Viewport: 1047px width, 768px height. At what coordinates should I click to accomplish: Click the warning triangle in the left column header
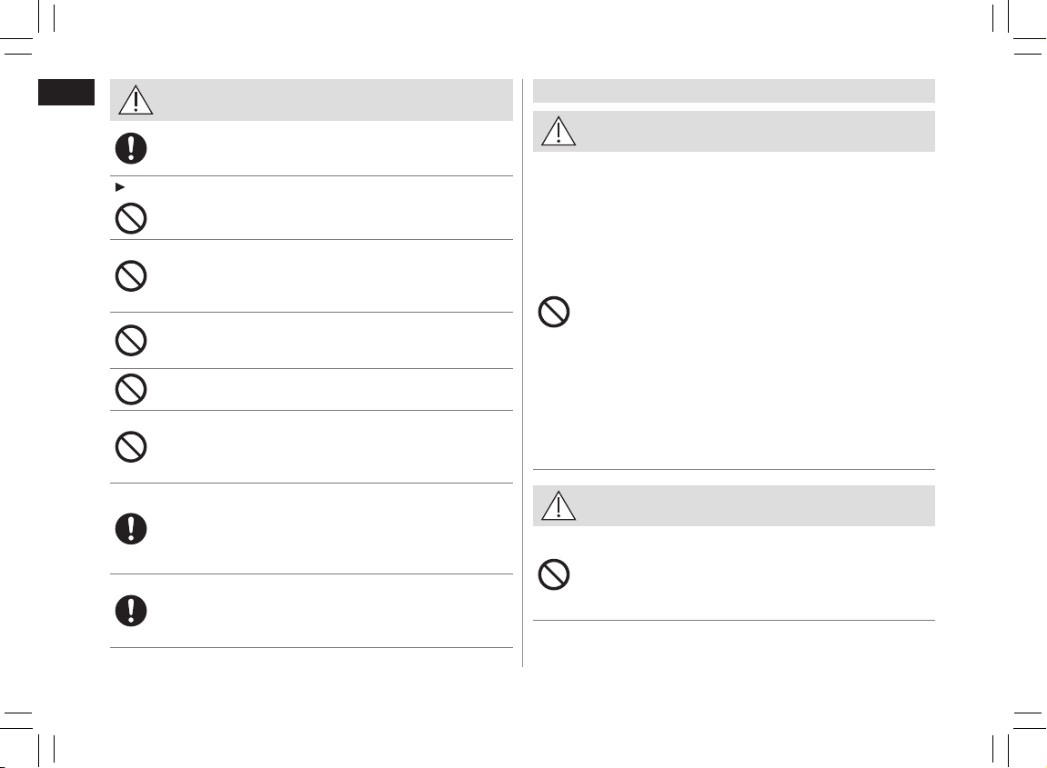pos(136,100)
